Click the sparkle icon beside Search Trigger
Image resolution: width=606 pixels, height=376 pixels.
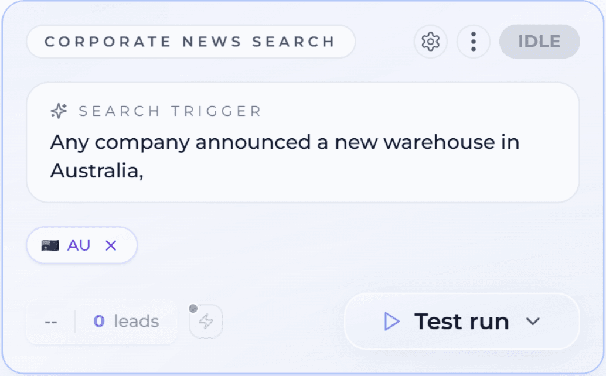click(x=59, y=110)
